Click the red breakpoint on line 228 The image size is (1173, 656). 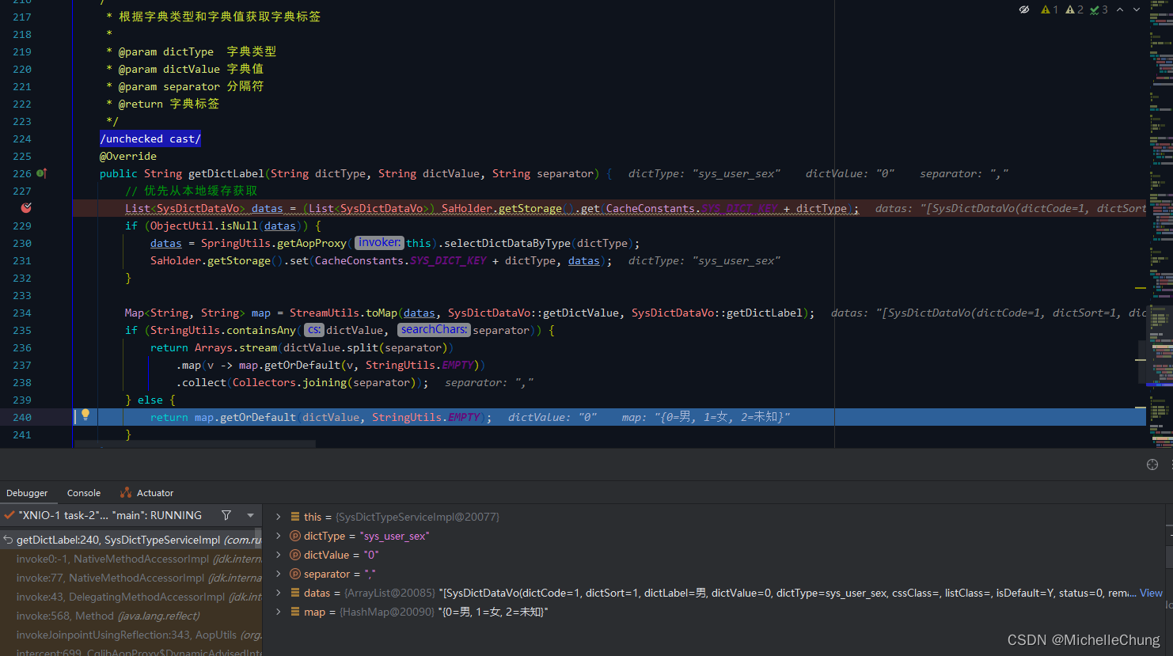[x=27, y=208]
